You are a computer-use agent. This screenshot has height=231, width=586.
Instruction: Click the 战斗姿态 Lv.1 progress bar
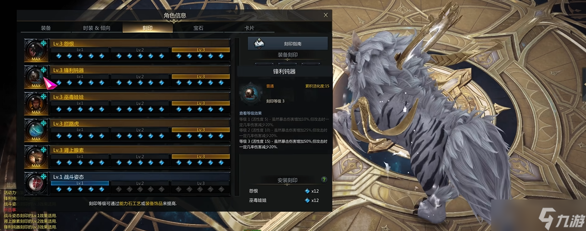[x=80, y=183]
